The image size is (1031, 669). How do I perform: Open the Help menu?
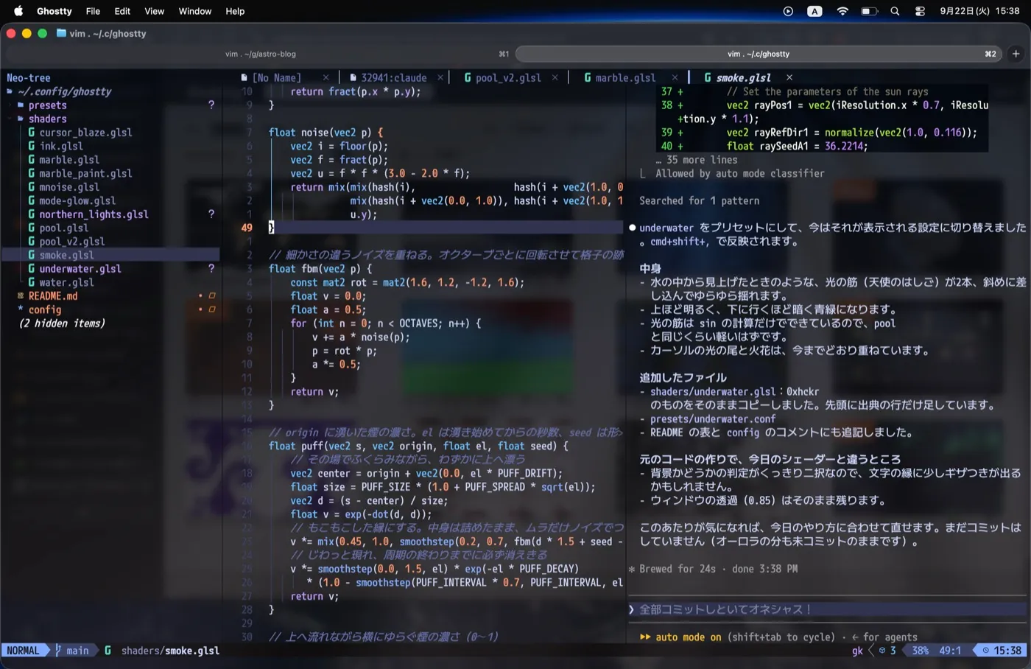235,11
